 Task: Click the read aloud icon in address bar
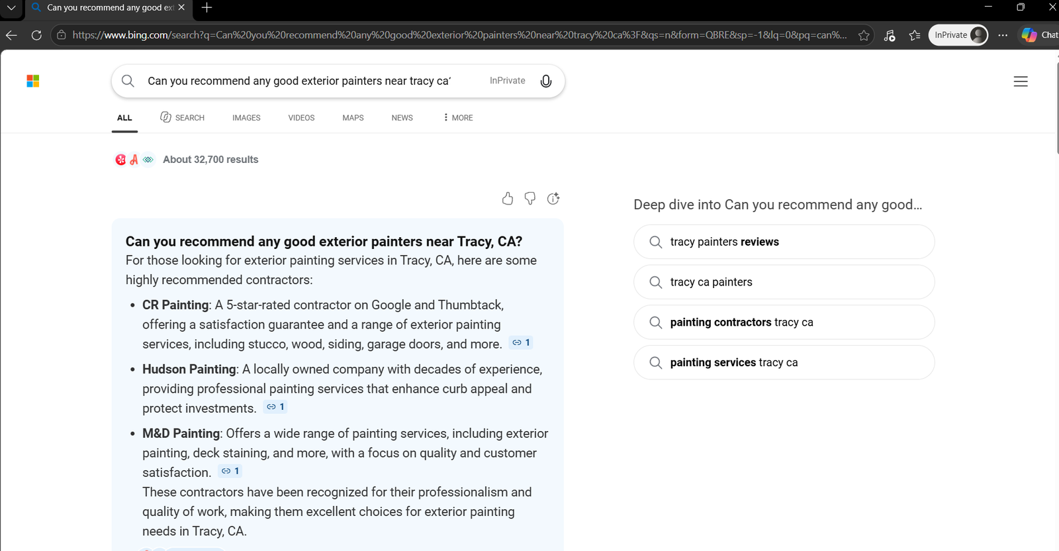point(890,35)
